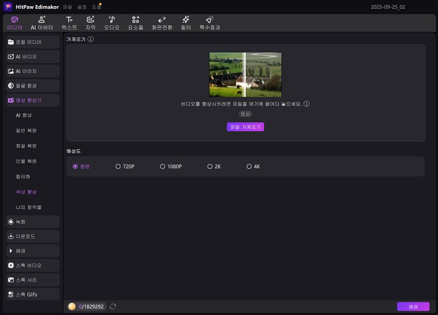The width and height of the screenshot is (438, 315).
Task: Collapse the 영상 향상기 sidebar section
Action: click(x=33, y=100)
